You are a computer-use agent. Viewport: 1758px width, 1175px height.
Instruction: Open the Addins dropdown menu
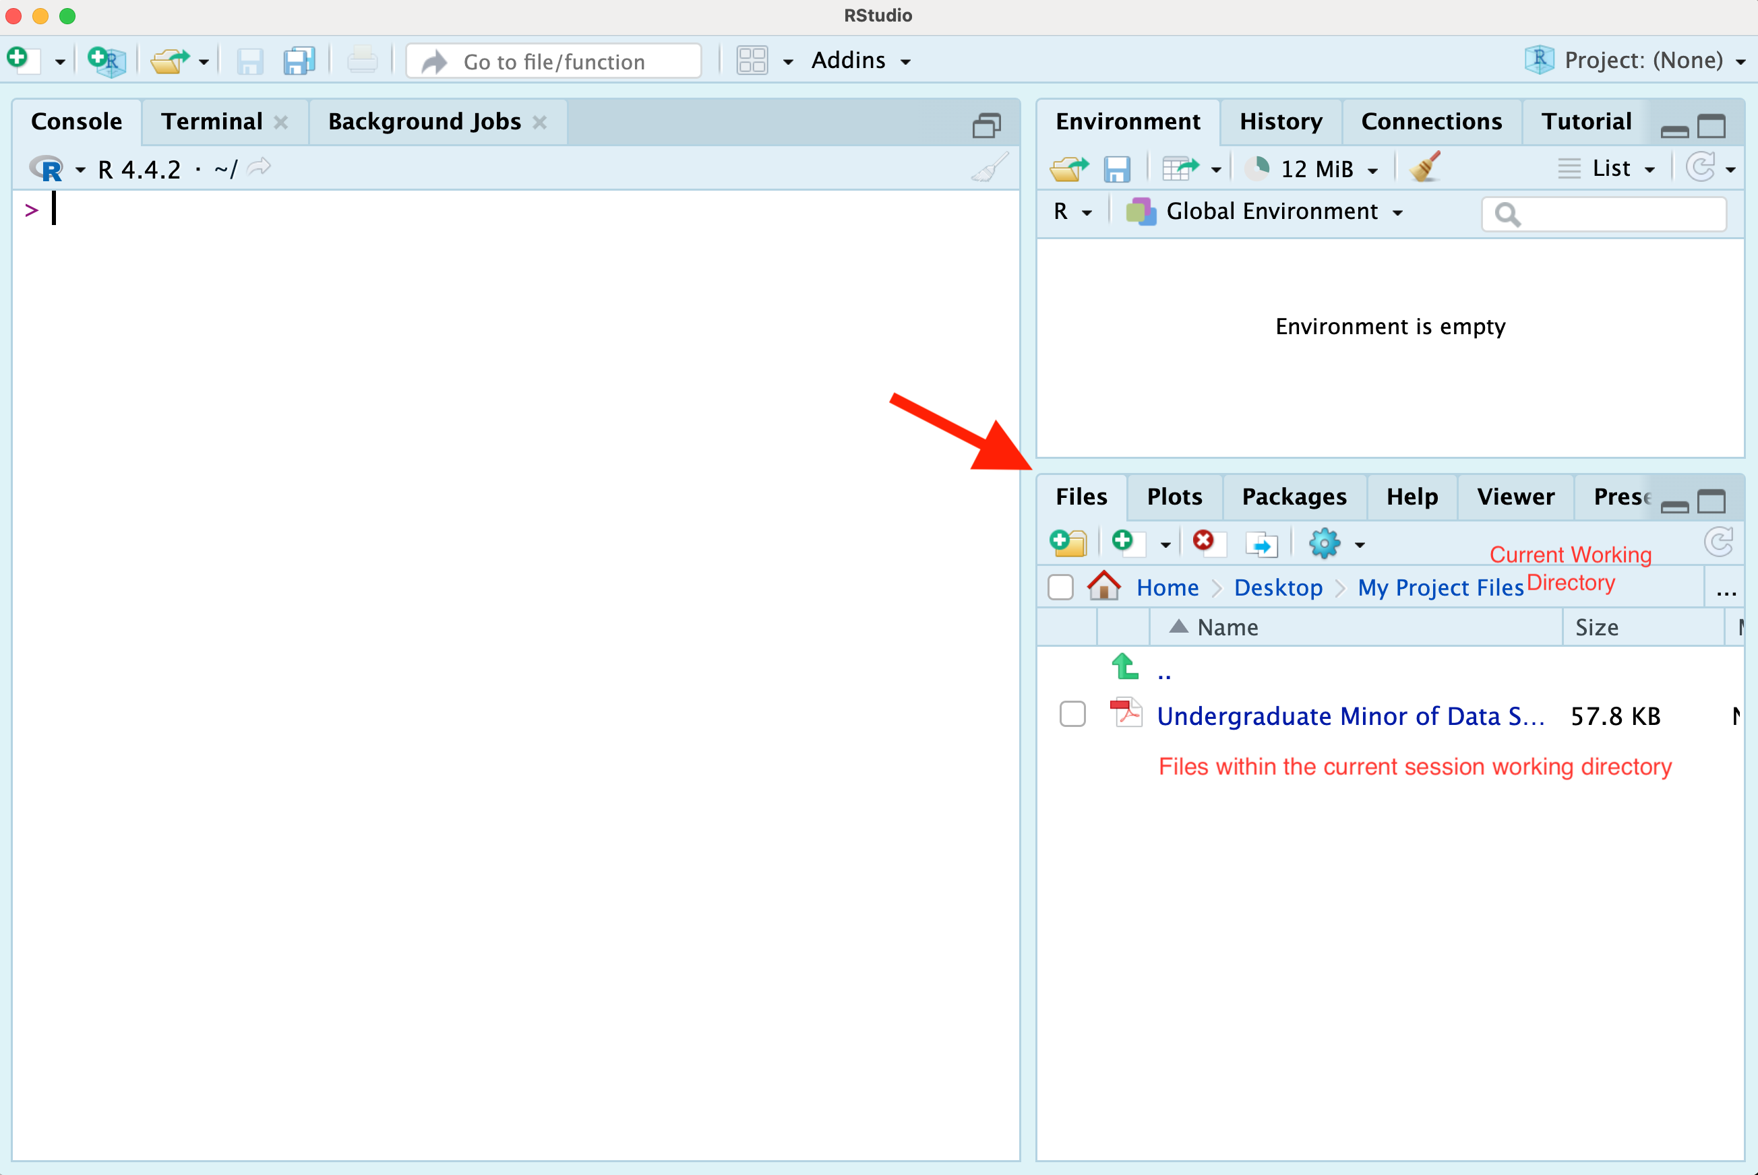point(861,61)
